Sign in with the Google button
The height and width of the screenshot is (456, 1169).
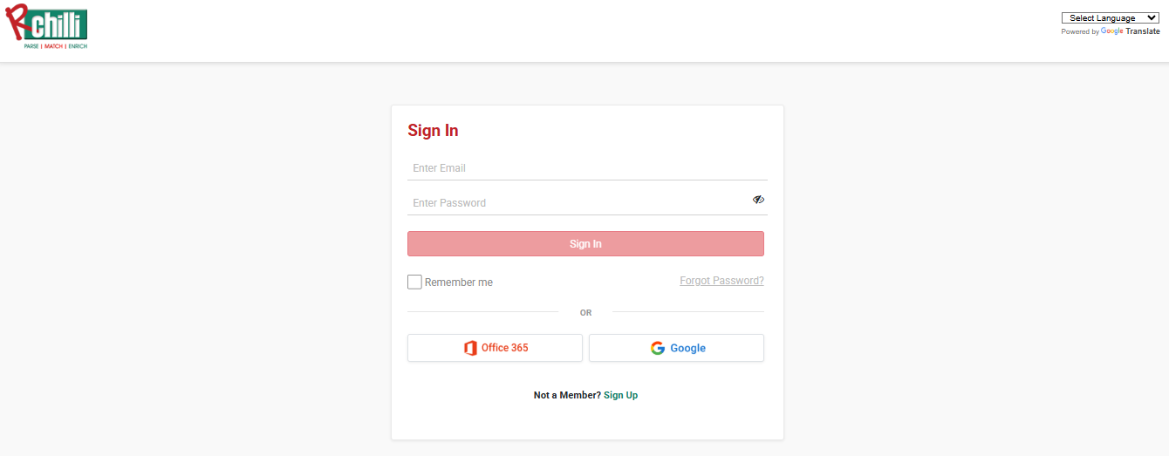676,348
